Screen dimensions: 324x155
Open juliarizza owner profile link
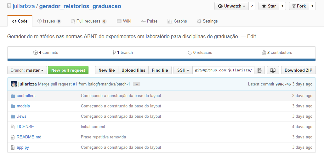click(x=24, y=6)
